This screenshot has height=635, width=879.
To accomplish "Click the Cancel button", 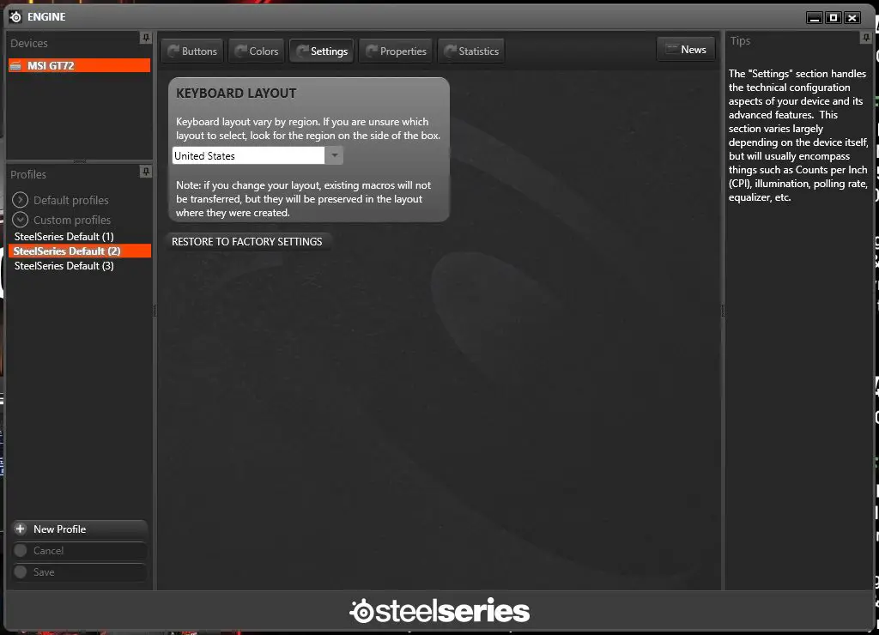I will (79, 550).
